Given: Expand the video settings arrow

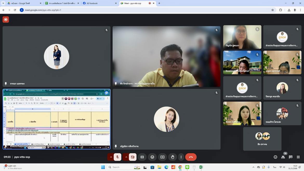Looking at the screenshot, I should coord(126,157).
